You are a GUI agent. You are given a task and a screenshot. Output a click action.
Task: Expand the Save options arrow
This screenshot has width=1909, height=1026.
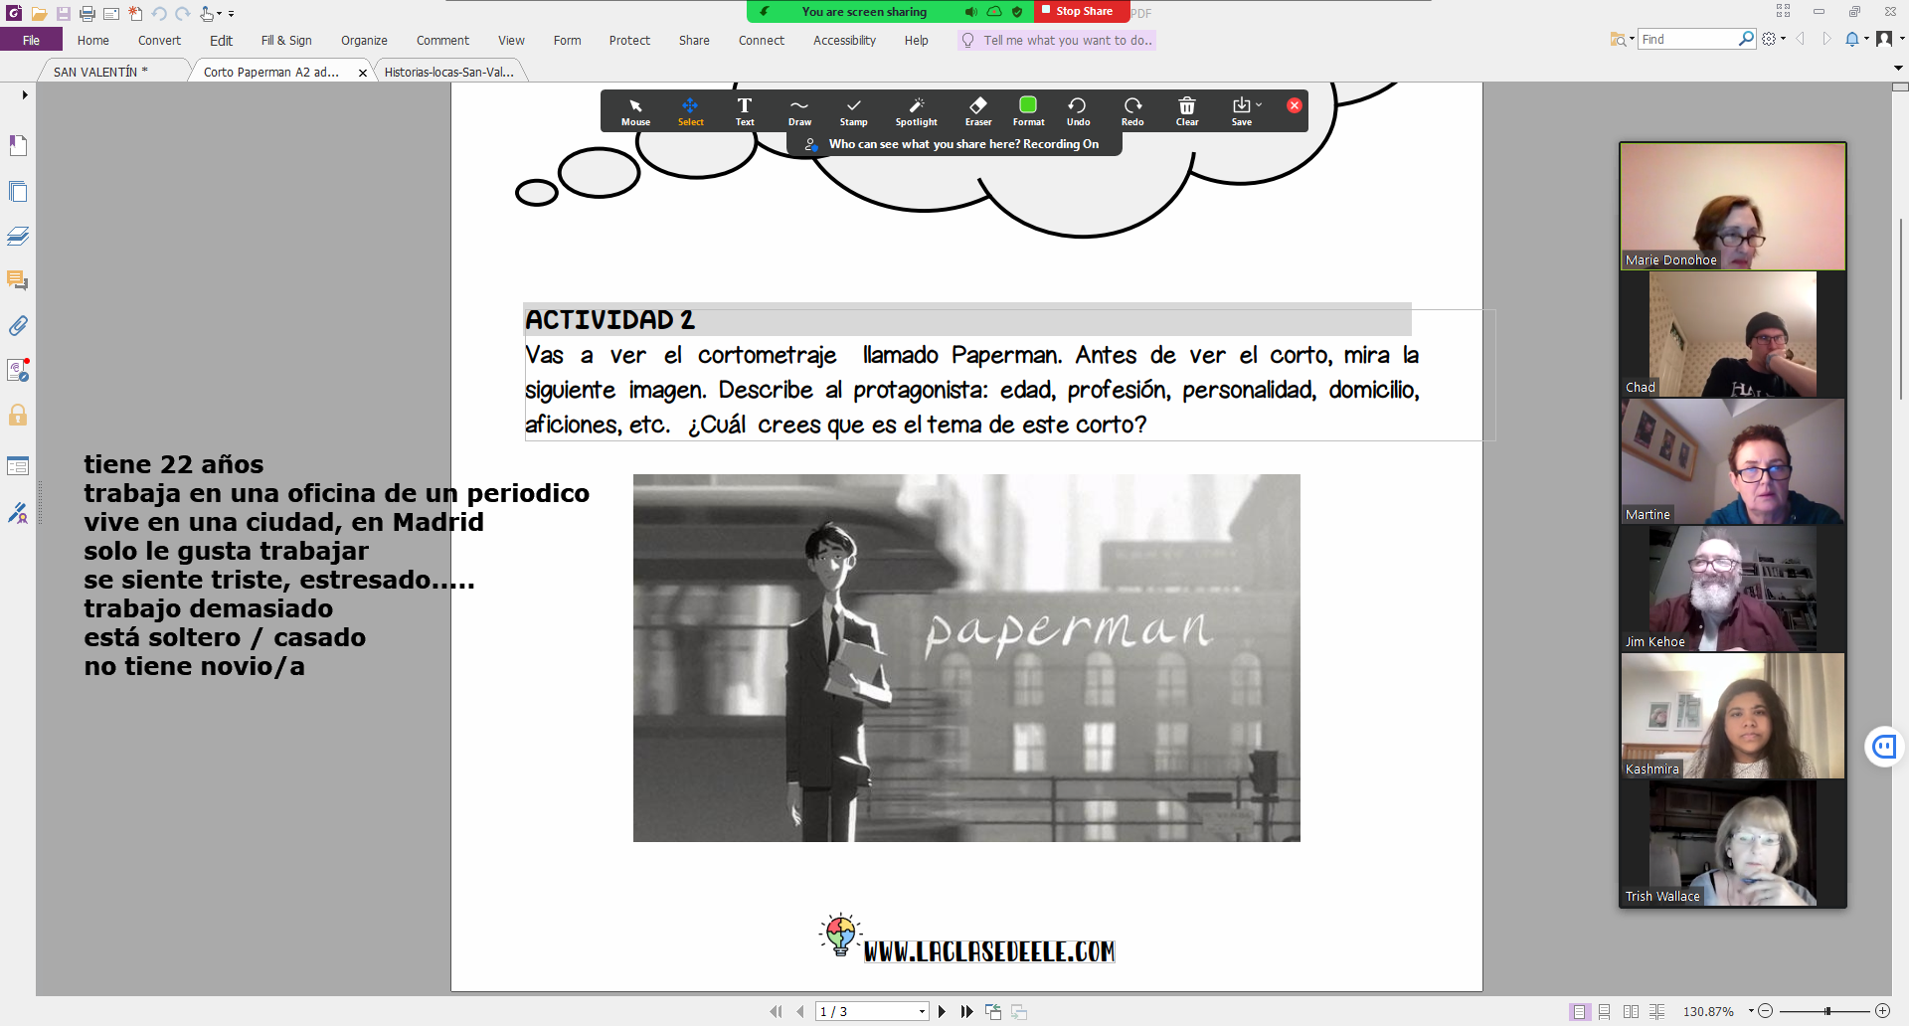(x=1259, y=104)
